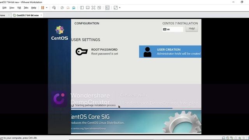Click the key icon for root password
Image resolution: width=249 pixels, height=140 pixels.
click(x=82, y=52)
